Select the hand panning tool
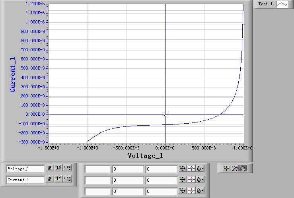The image size is (294, 198). click(x=243, y=168)
